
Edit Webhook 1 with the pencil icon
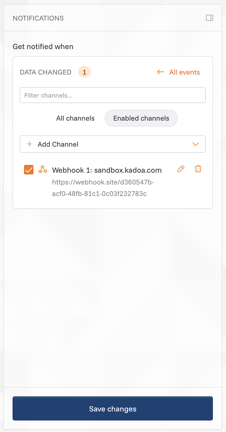(181, 169)
